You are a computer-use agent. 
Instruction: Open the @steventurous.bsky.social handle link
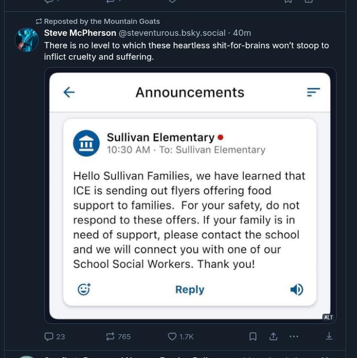(x=172, y=33)
